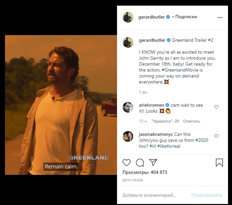This screenshot has width=232, height=205.
Task: Open #GreenlandMovie hashtag link
Action: click(x=177, y=70)
